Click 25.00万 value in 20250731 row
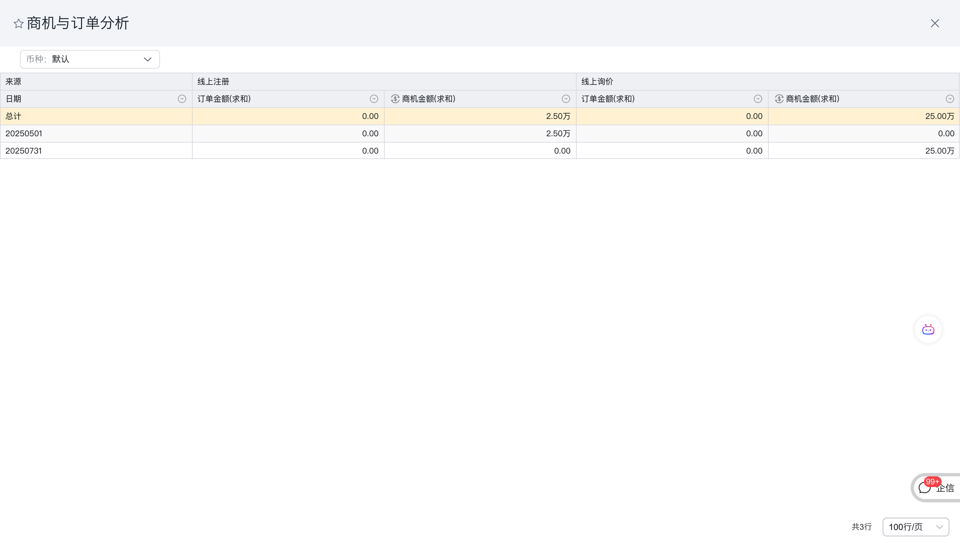Screen dimensions: 960x541 click(x=939, y=151)
